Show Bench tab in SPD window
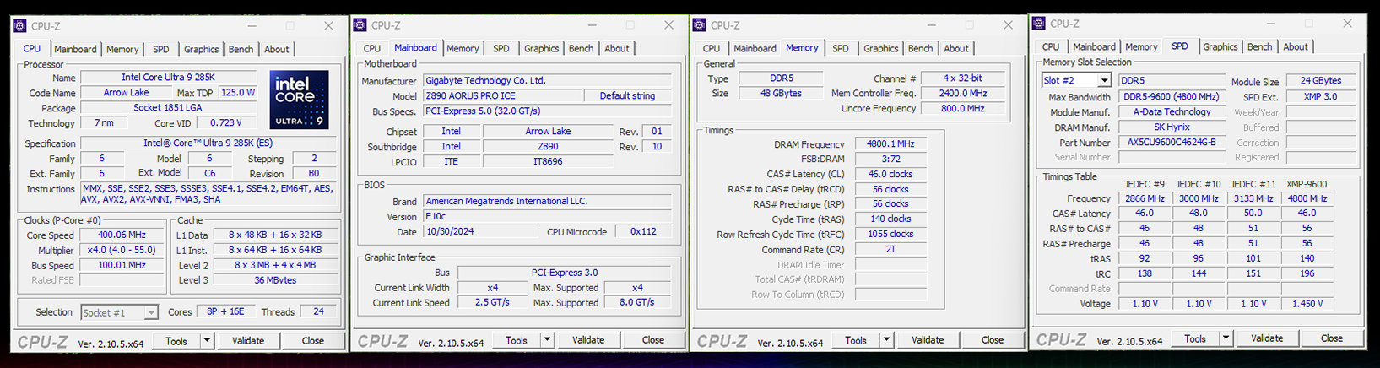Image resolution: width=1380 pixels, height=368 pixels. (1259, 46)
